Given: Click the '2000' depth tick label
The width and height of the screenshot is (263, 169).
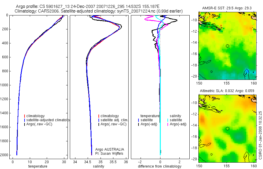Looking at the screenshot, I should [4, 155].
